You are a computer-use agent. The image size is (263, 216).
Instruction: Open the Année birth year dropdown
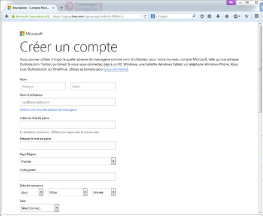pos(104,192)
